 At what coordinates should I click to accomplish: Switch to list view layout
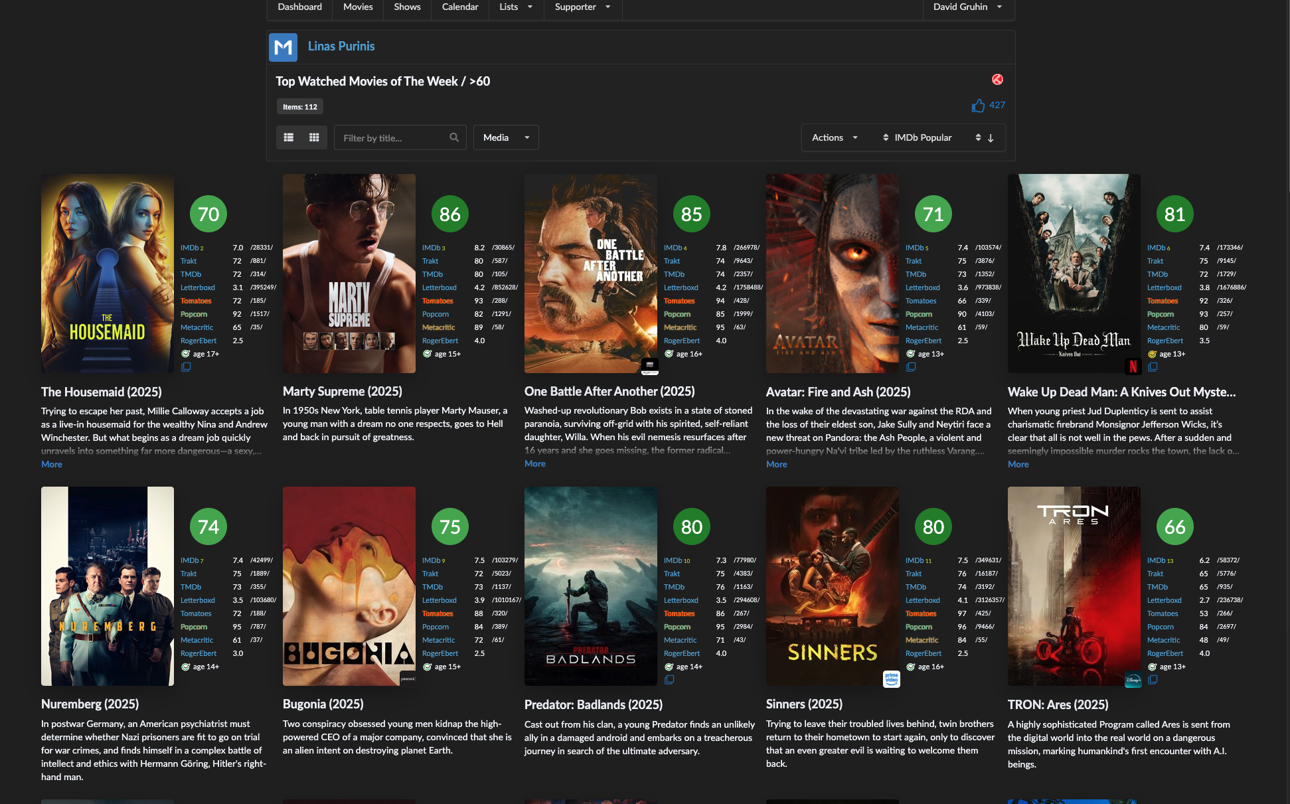coord(289,137)
